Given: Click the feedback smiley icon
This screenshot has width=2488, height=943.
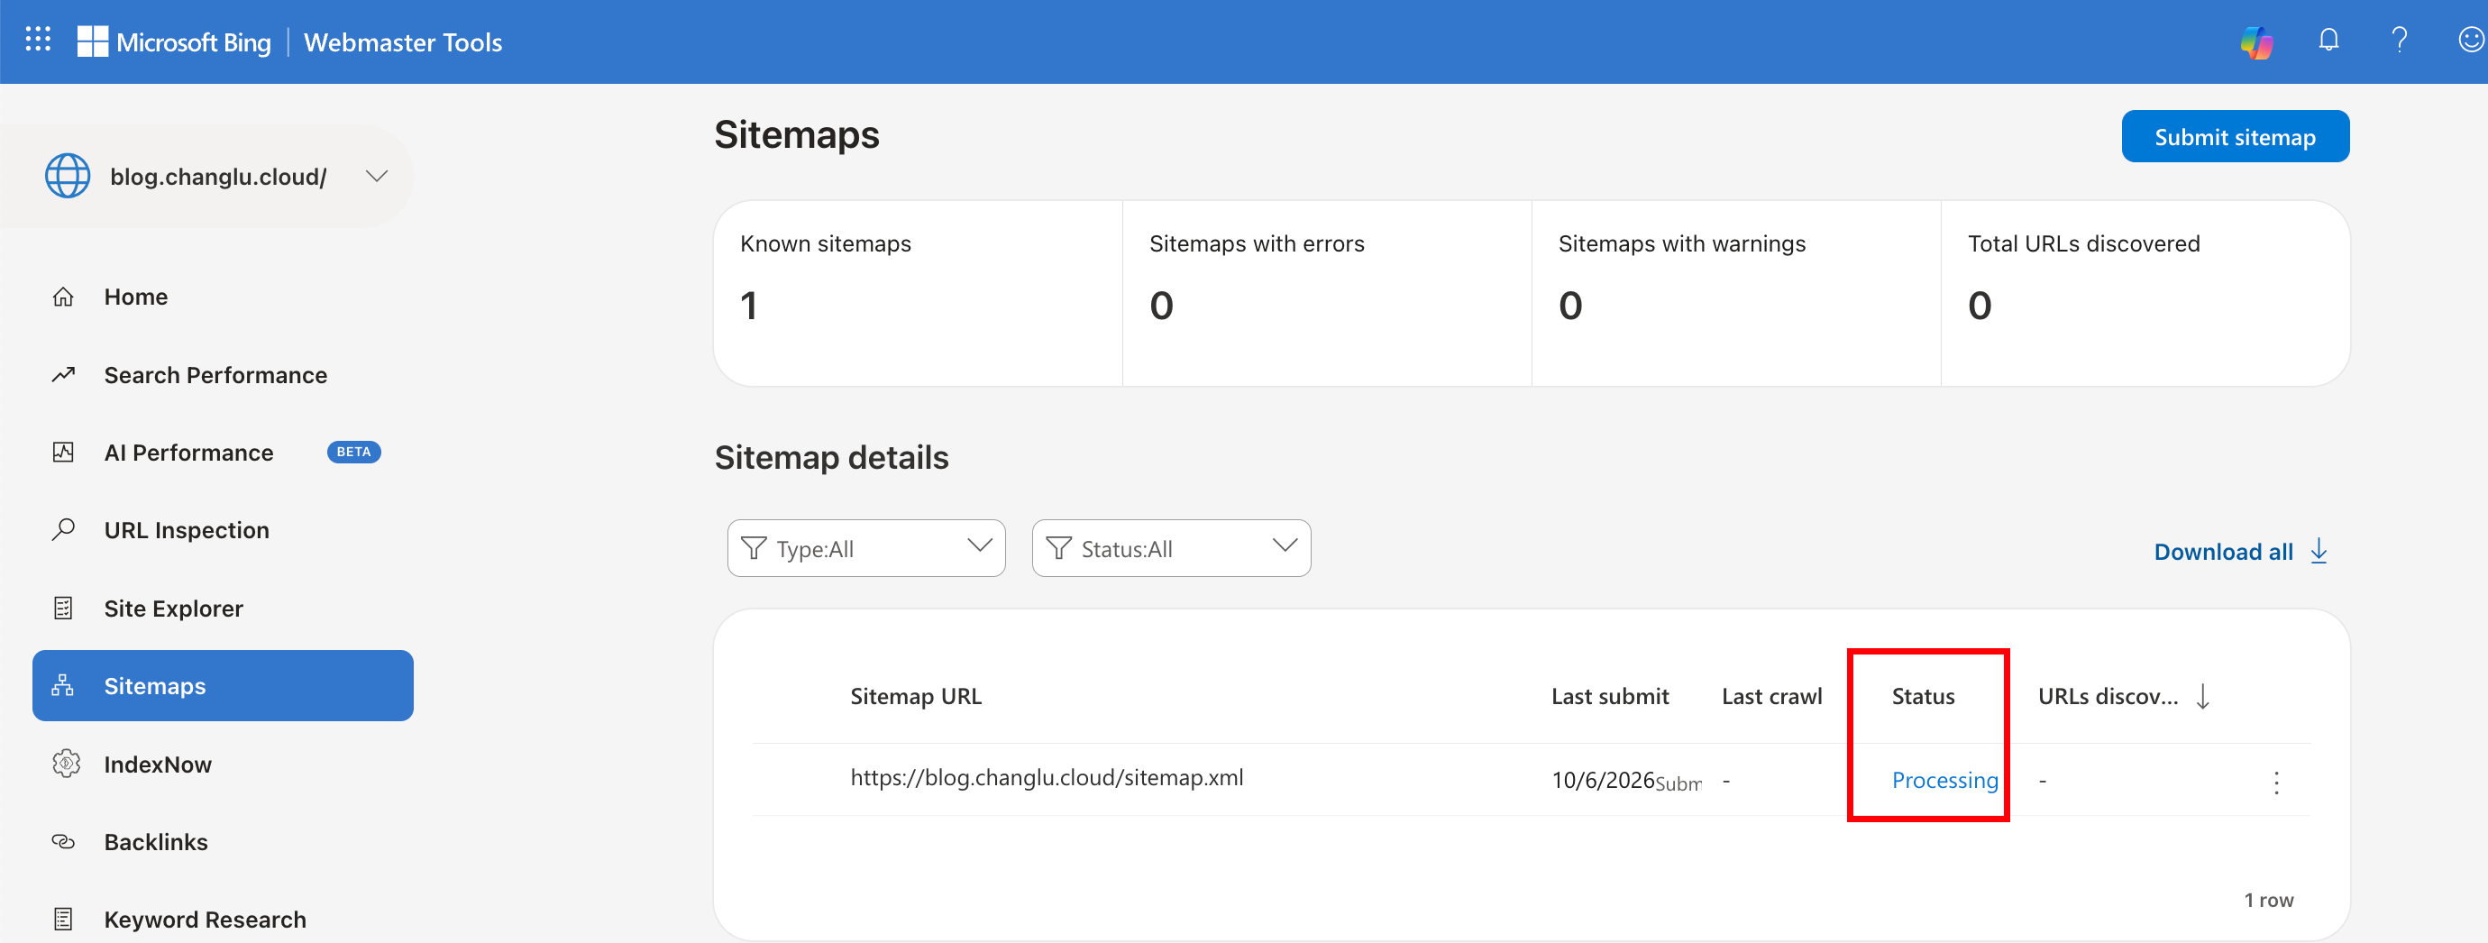Looking at the screenshot, I should [x=2471, y=40].
